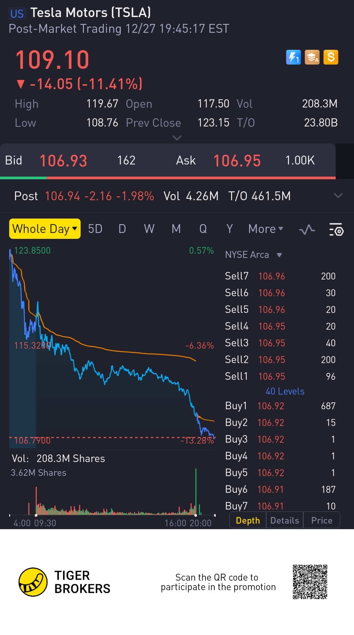
Task: Tap the Sell1 order book row
Action: (x=280, y=376)
